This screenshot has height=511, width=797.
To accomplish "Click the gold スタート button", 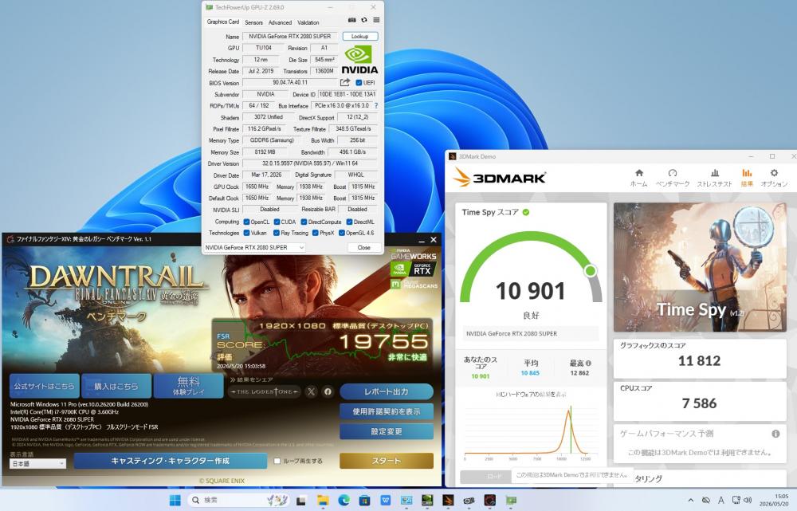I will pos(387,461).
